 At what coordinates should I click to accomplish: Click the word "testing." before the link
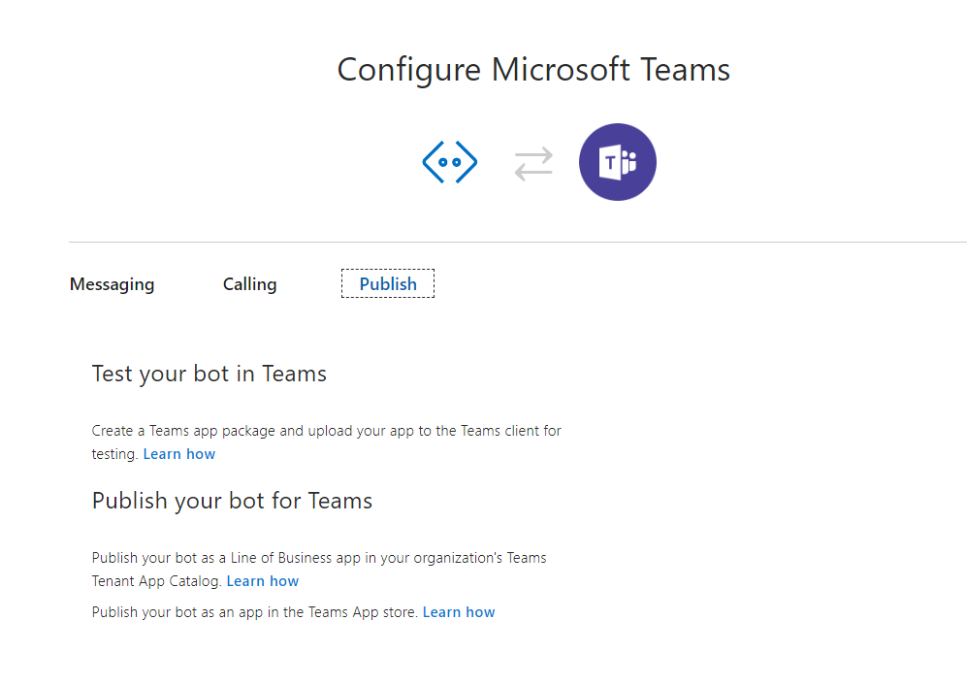[114, 454]
